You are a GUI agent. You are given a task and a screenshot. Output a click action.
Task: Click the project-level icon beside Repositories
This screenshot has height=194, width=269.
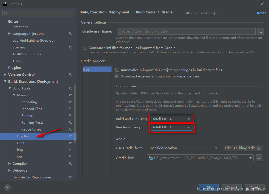point(71,129)
